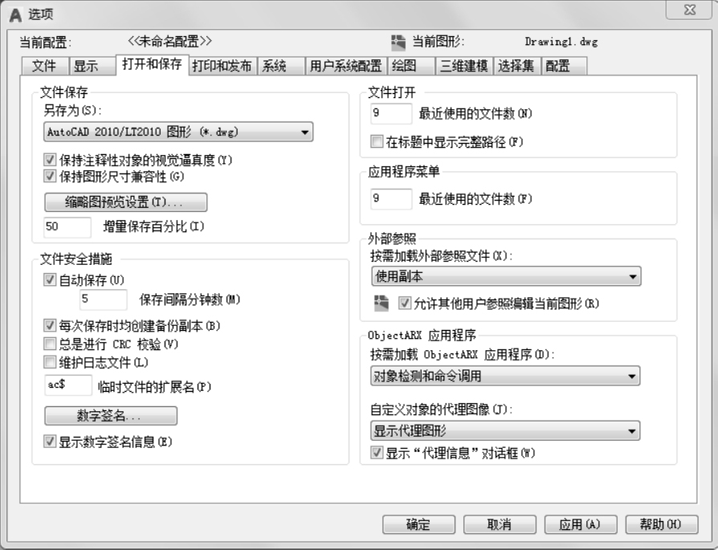The width and height of the screenshot is (718, 550).
Task: Click 应用程序菜单 最近使用的文件数(F) field
Action: click(x=391, y=199)
